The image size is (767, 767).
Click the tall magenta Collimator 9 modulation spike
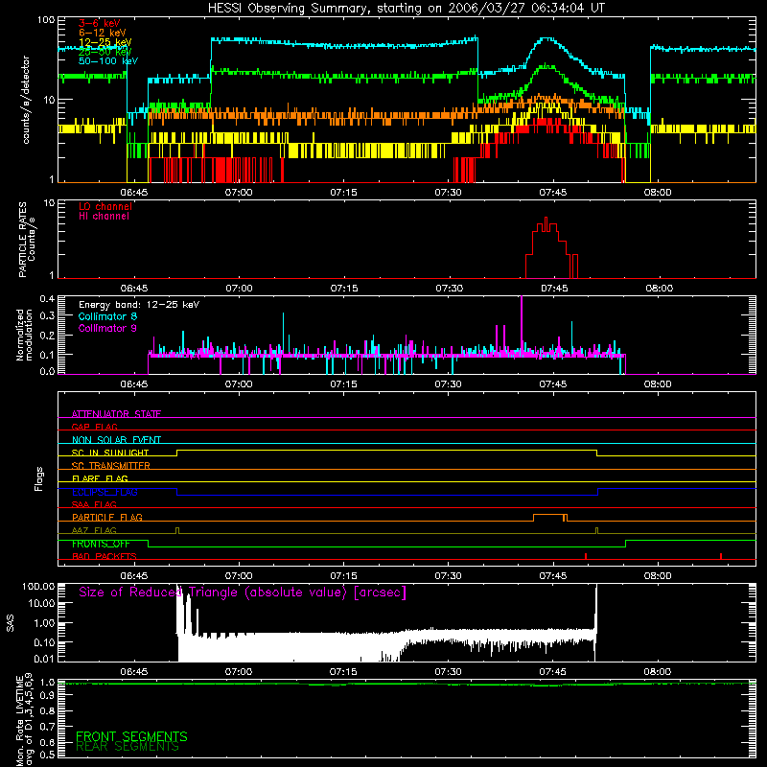pos(522,323)
